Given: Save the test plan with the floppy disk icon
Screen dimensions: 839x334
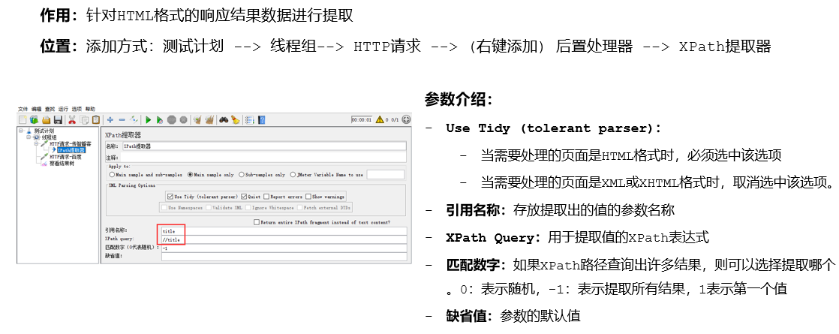Looking at the screenshot, I should click(58, 120).
